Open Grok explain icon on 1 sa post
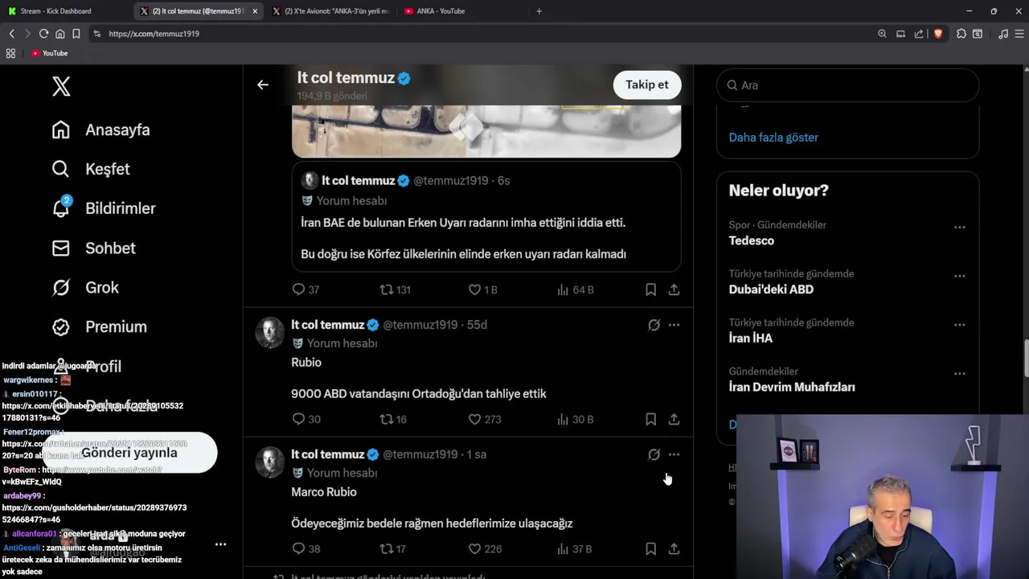Image resolution: width=1029 pixels, height=579 pixels. point(654,454)
